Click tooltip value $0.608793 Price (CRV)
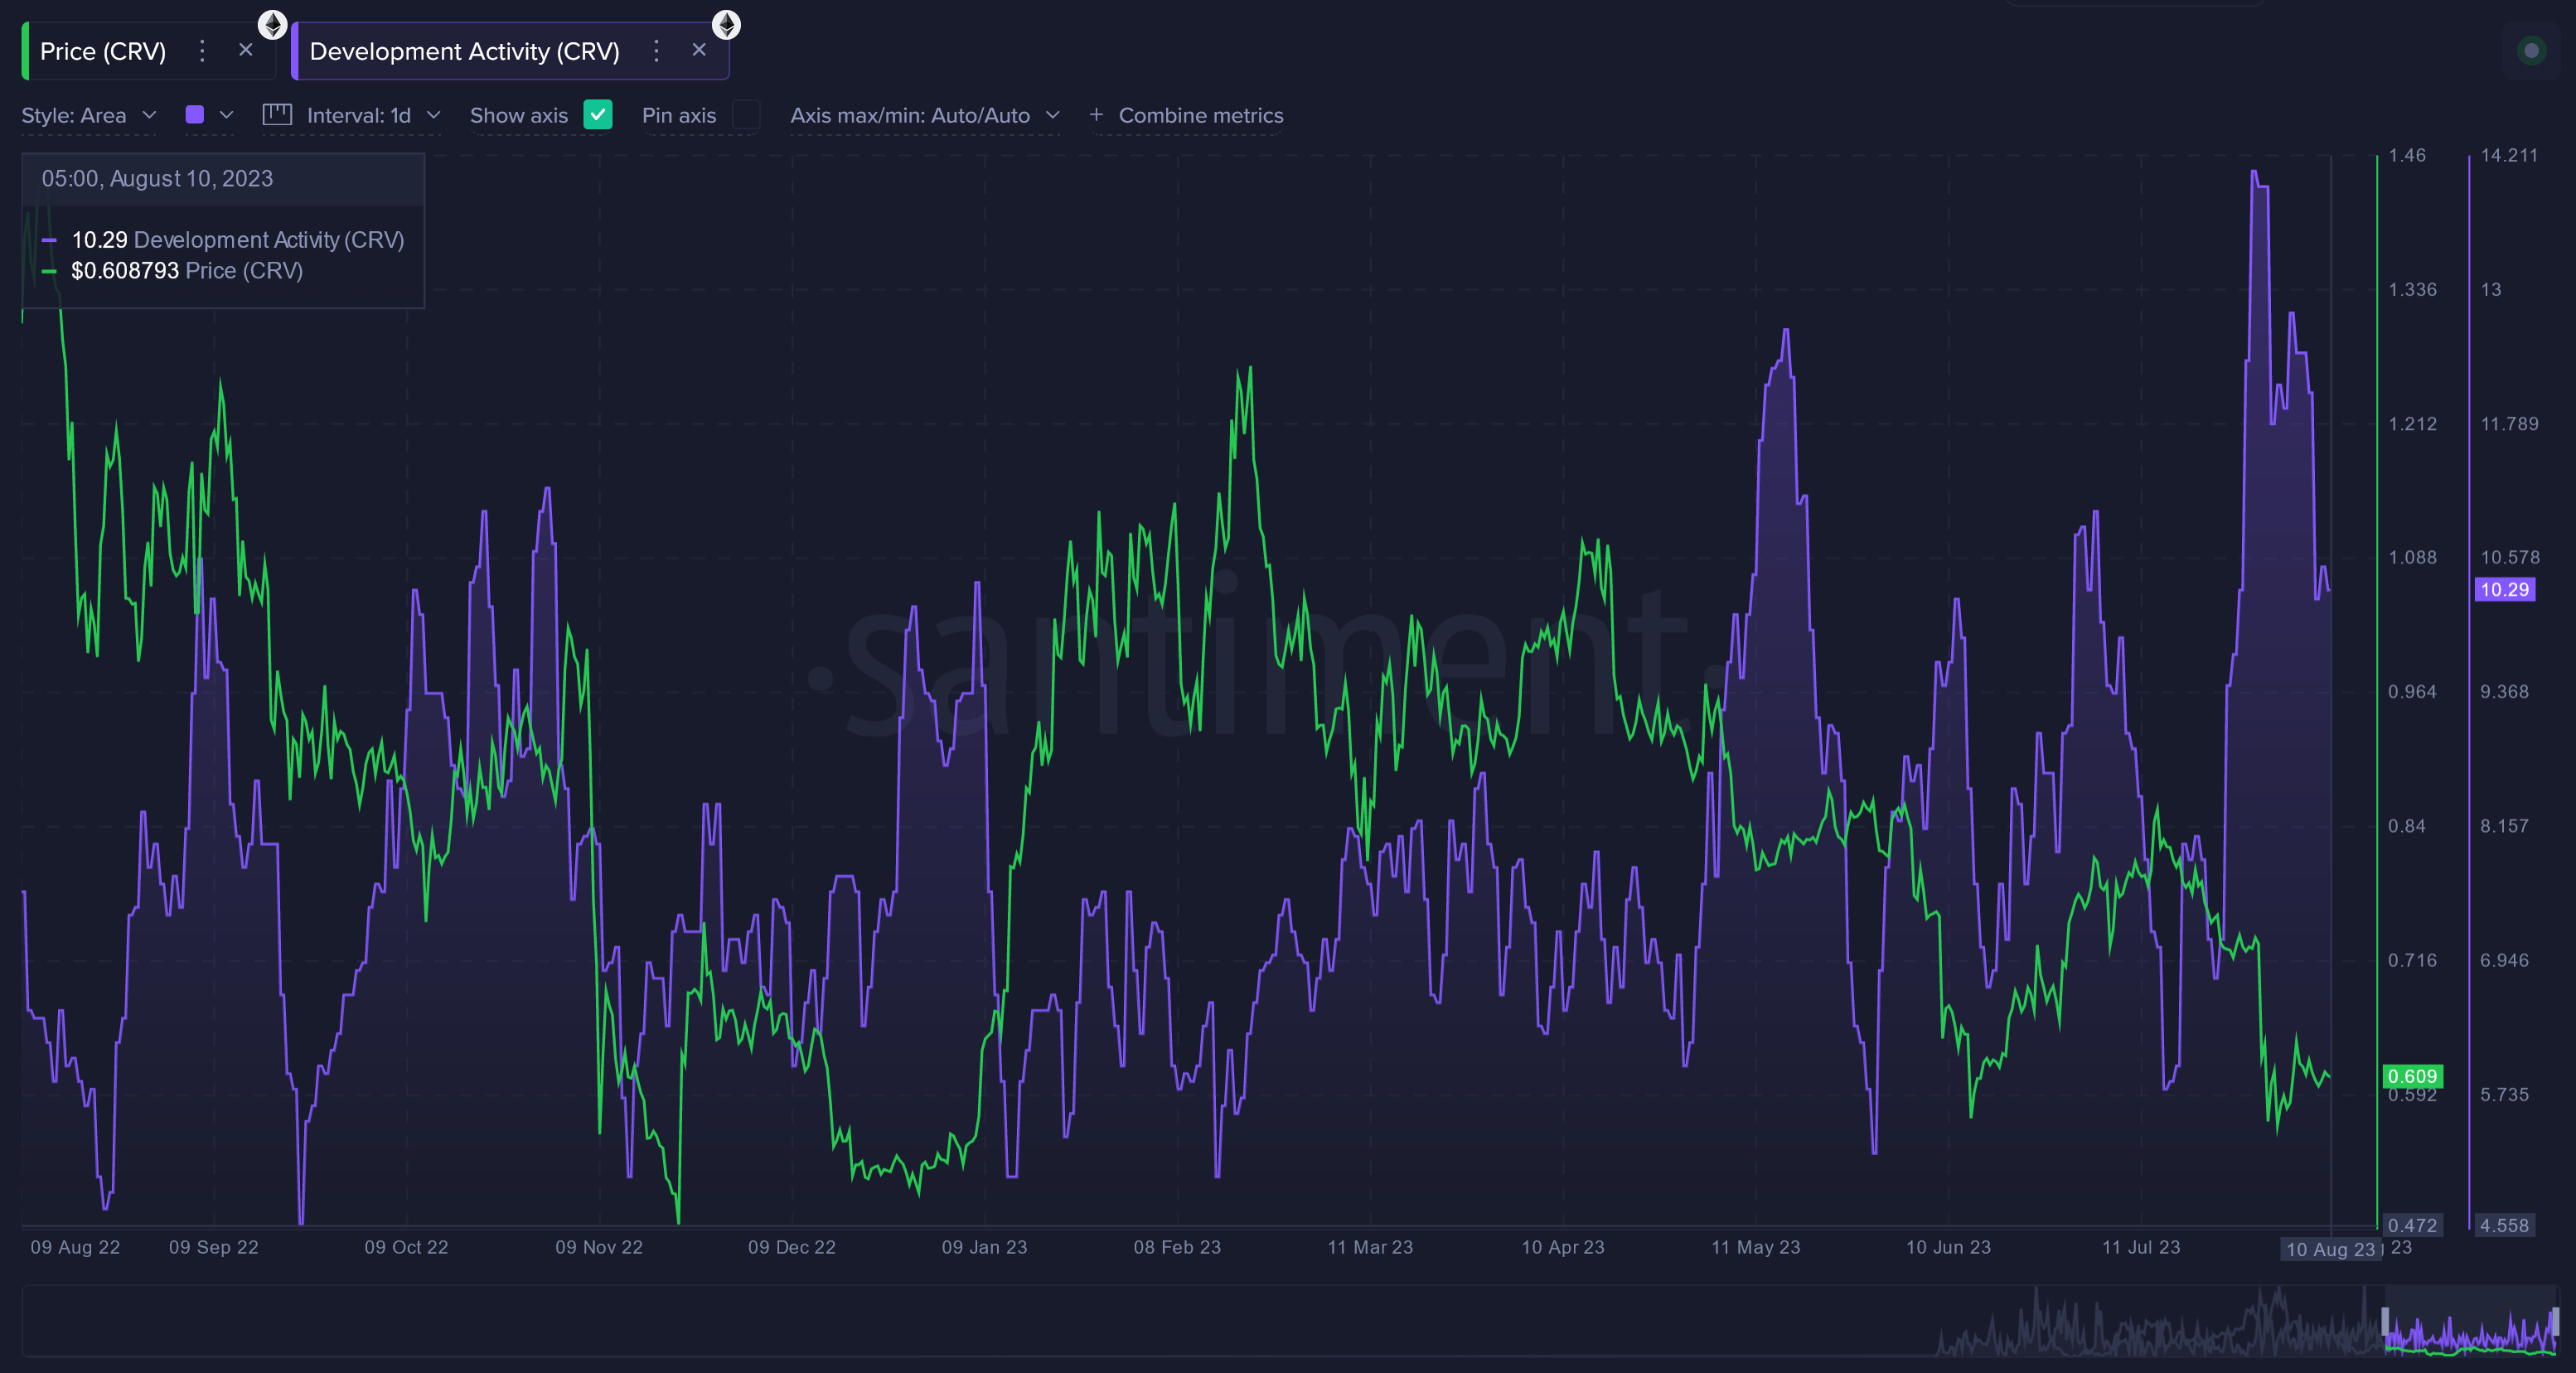 [187, 270]
